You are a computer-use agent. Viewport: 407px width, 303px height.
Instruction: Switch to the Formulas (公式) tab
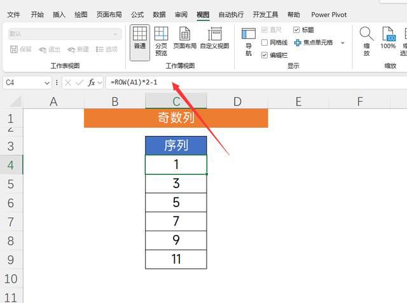coord(137,15)
